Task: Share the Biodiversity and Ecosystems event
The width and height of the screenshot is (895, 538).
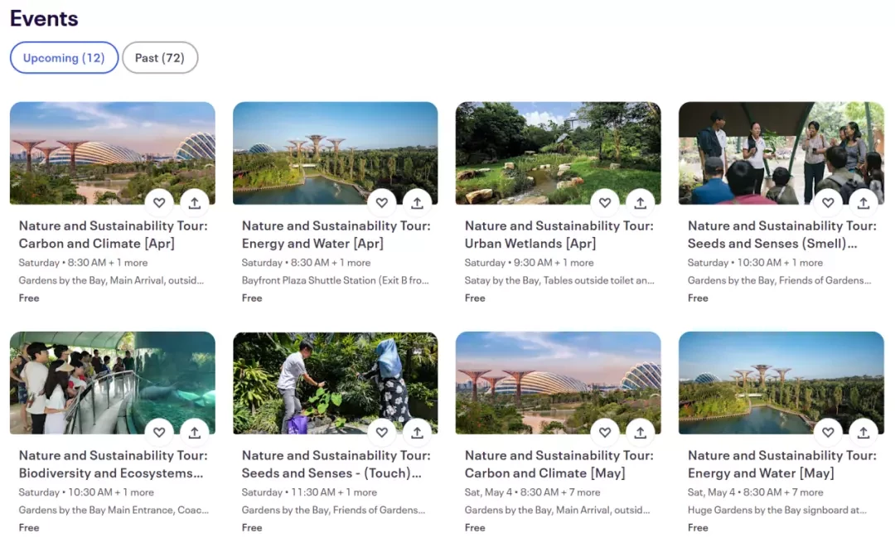Action: 195,432
